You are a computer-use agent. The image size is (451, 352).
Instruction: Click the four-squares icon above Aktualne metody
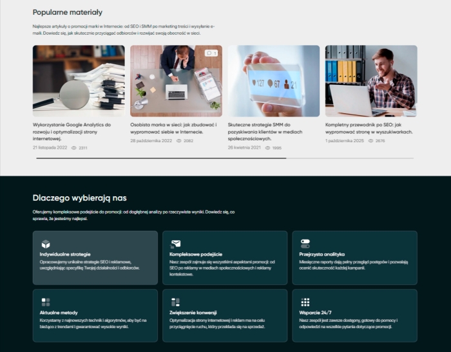click(x=46, y=302)
